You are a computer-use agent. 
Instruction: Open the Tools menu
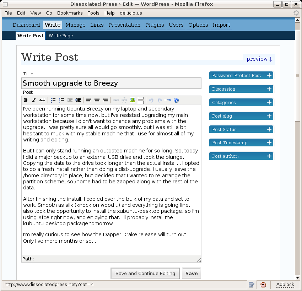tap(93, 13)
